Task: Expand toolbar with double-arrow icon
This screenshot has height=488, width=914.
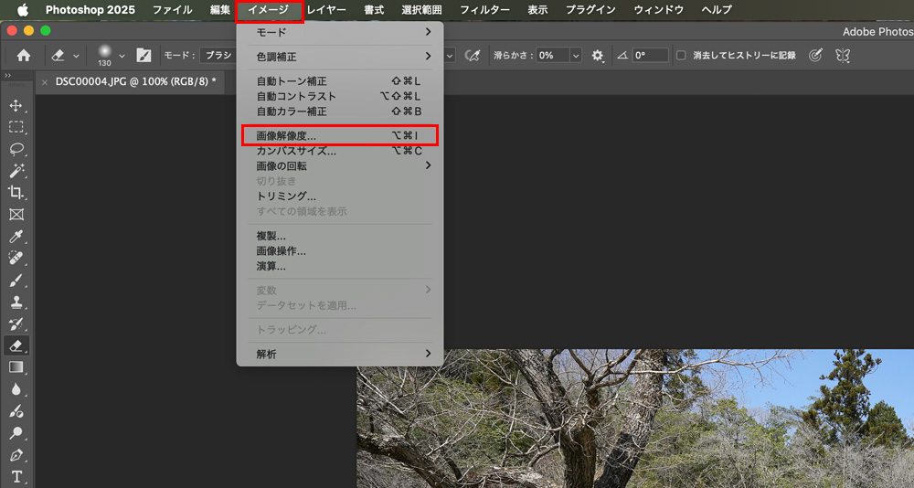Action: 8,76
